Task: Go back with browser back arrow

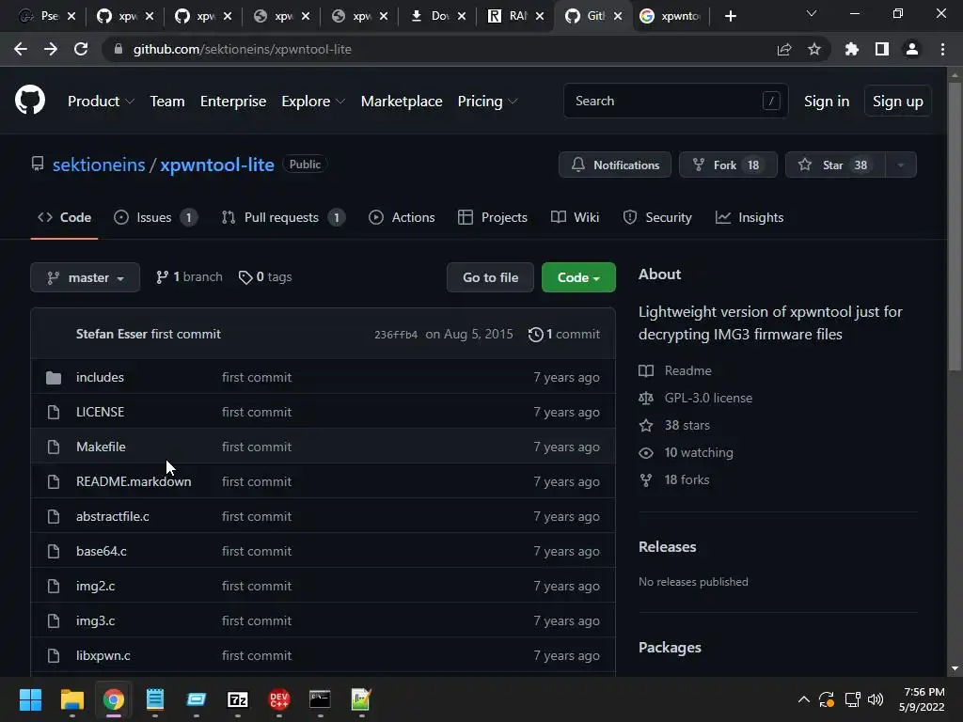Action: click(21, 49)
